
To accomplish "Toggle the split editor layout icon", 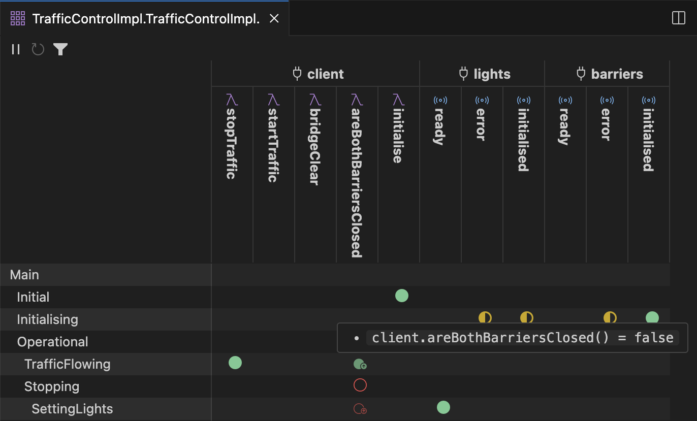I will tap(679, 18).
